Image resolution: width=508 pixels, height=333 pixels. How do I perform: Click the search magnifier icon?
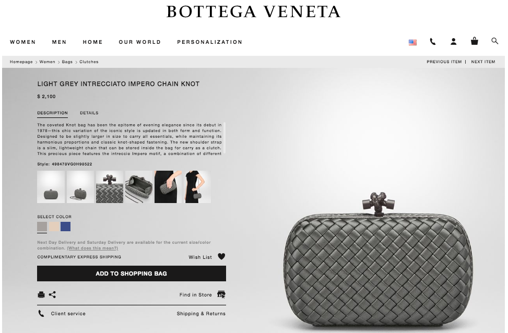(495, 41)
